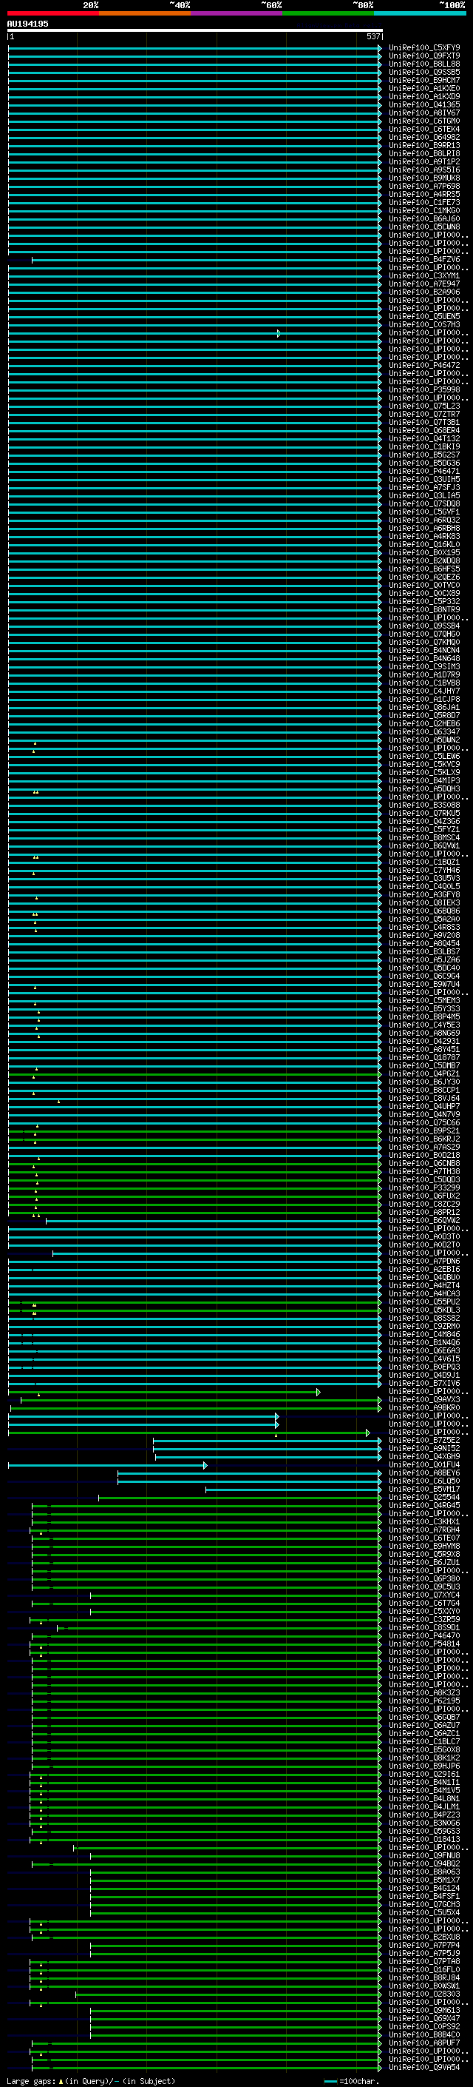
Task: Select the UniRef100_A9BKR0 label
Action: [424, 1407]
